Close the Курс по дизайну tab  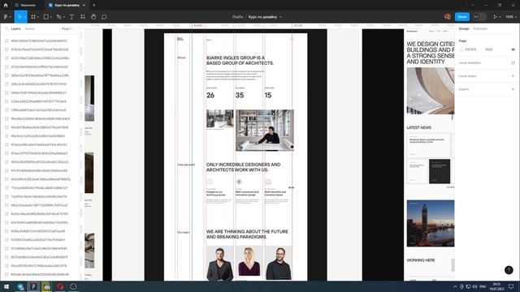pos(84,6)
